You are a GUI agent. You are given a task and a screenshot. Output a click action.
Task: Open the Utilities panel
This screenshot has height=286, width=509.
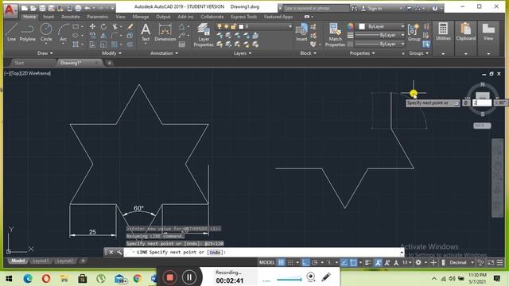click(443, 32)
